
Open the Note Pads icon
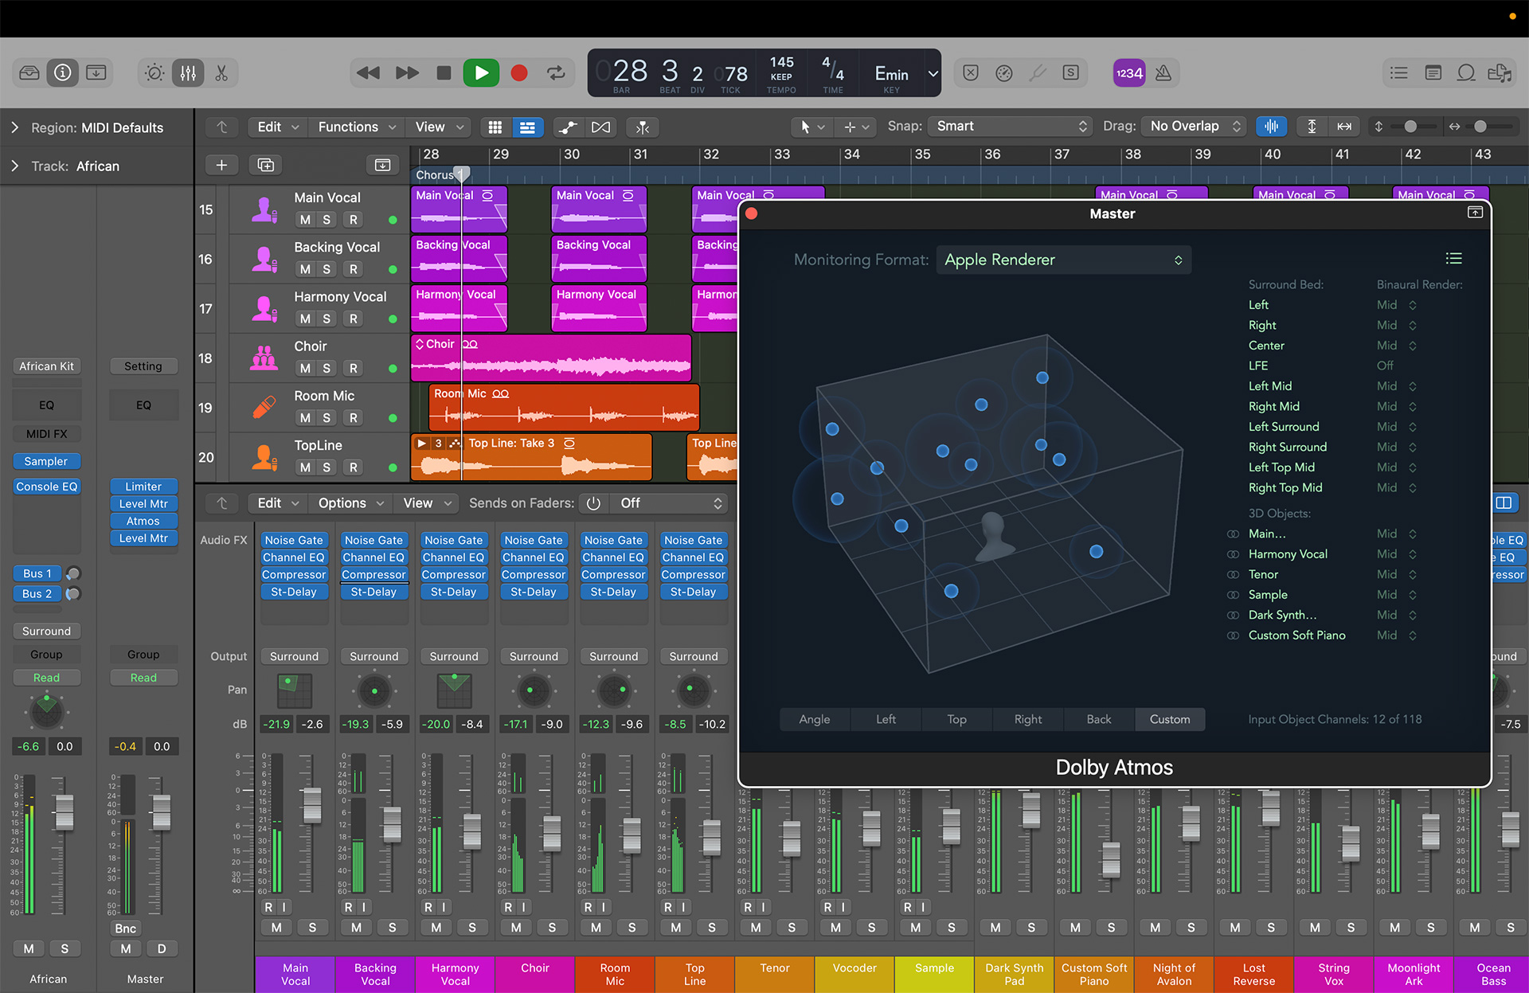[1433, 73]
